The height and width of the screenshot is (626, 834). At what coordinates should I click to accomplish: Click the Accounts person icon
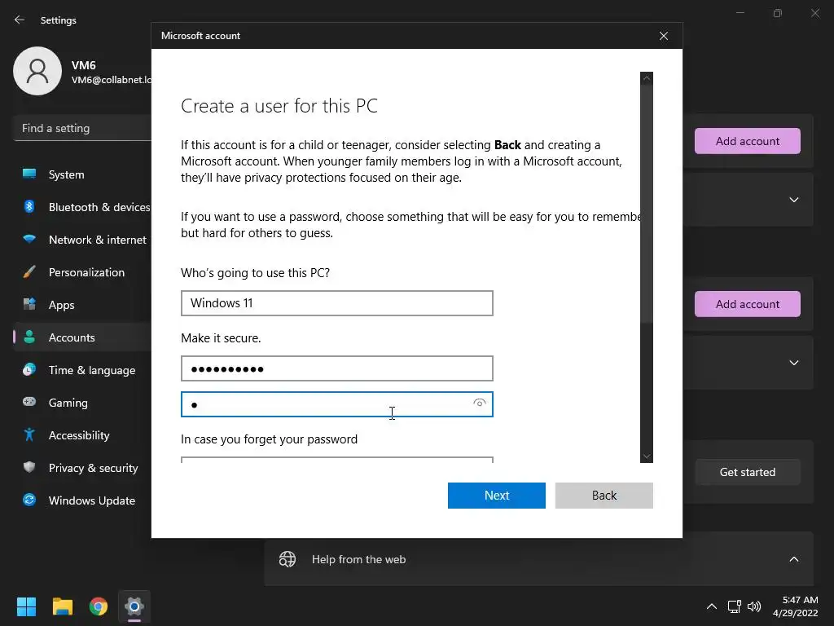pyautogui.click(x=29, y=337)
